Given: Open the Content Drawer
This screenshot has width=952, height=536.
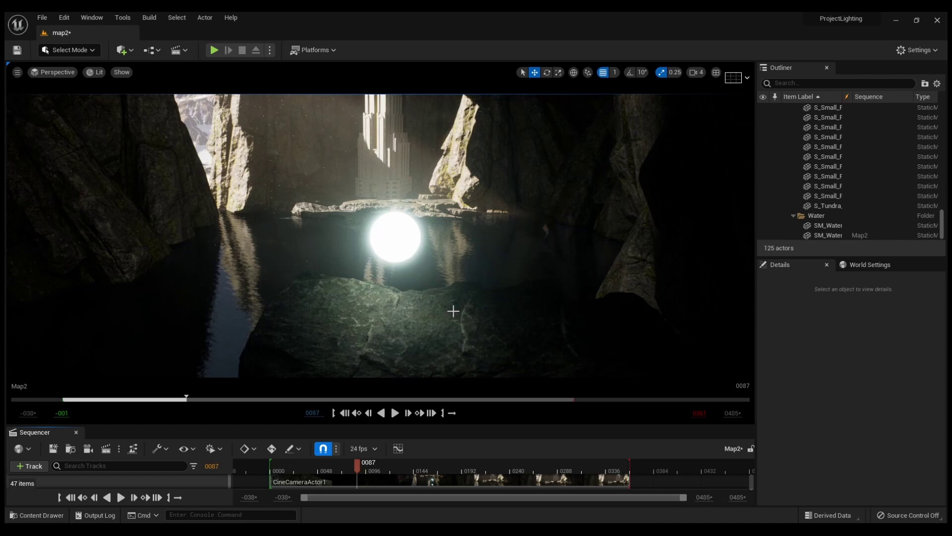Looking at the screenshot, I should (x=37, y=516).
